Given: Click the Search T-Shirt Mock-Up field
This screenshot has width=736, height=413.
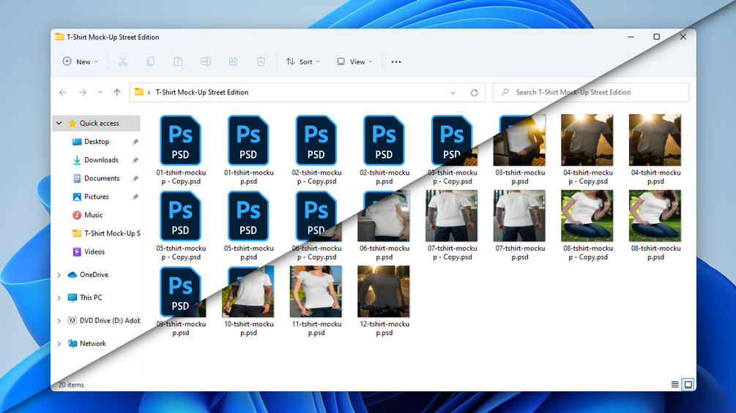Looking at the screenshot, I should [x=591, y=92].
